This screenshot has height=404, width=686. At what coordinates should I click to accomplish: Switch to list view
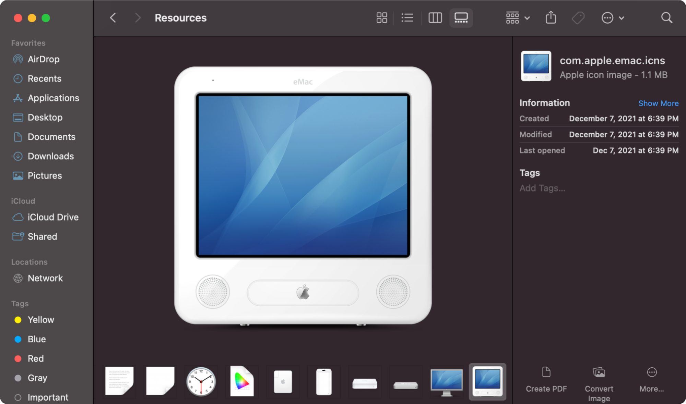(x=408, y=18)
